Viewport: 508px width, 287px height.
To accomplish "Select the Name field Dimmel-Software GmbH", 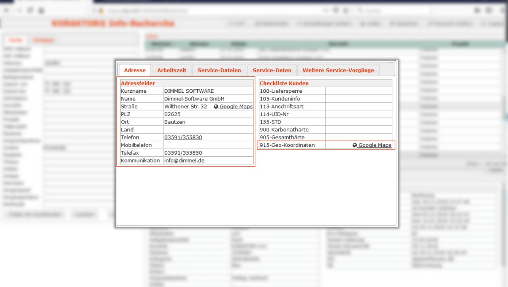I will click(194, 99).
